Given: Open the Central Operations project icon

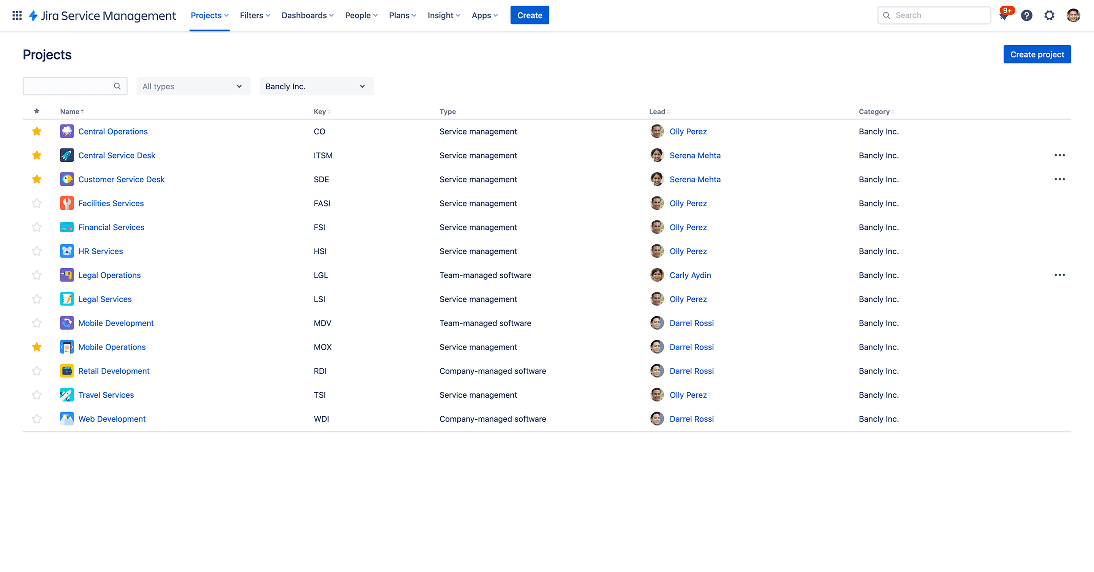Looking at the screenshot, I should 67,131.
